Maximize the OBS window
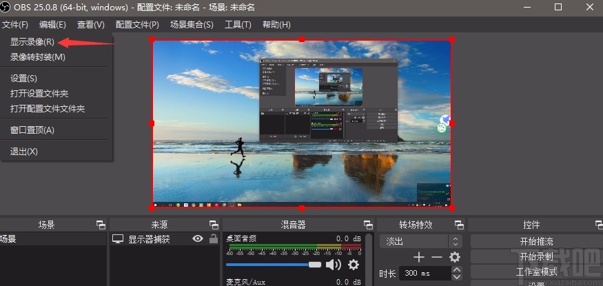Screen dimensions: 603x286 pyautogui.click(x=558, y=7)
